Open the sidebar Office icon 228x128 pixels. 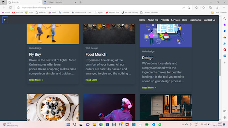click(225, 50)
